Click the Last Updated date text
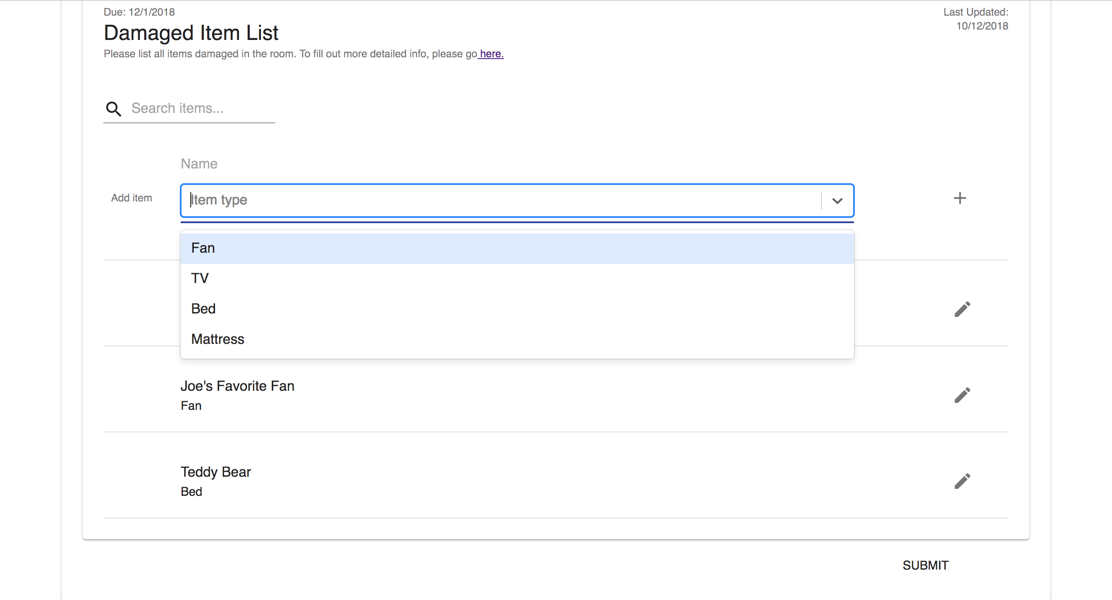The image size is (1112, 600). pyautogui.click(x=982, y=26)
